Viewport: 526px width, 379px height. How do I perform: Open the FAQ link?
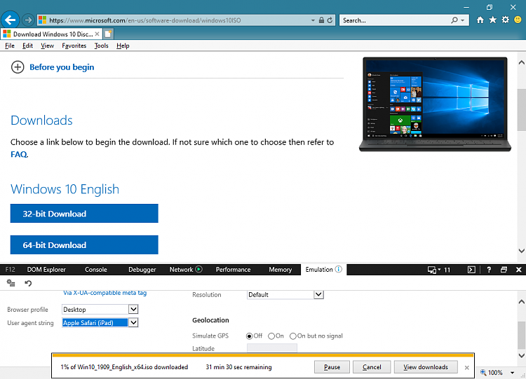tap(19, 155)
